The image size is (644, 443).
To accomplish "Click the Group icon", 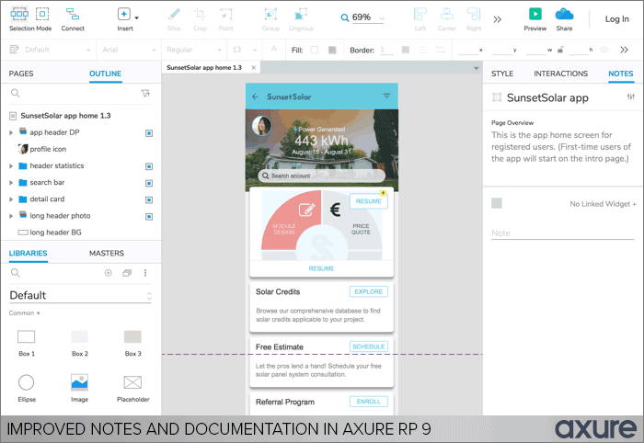I will [x=270, y=15].
